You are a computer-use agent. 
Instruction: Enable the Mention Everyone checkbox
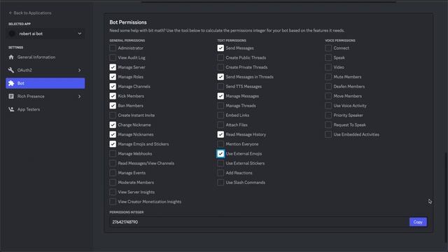(220, 144)
